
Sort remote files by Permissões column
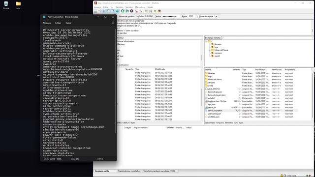(x=277, y=69)
